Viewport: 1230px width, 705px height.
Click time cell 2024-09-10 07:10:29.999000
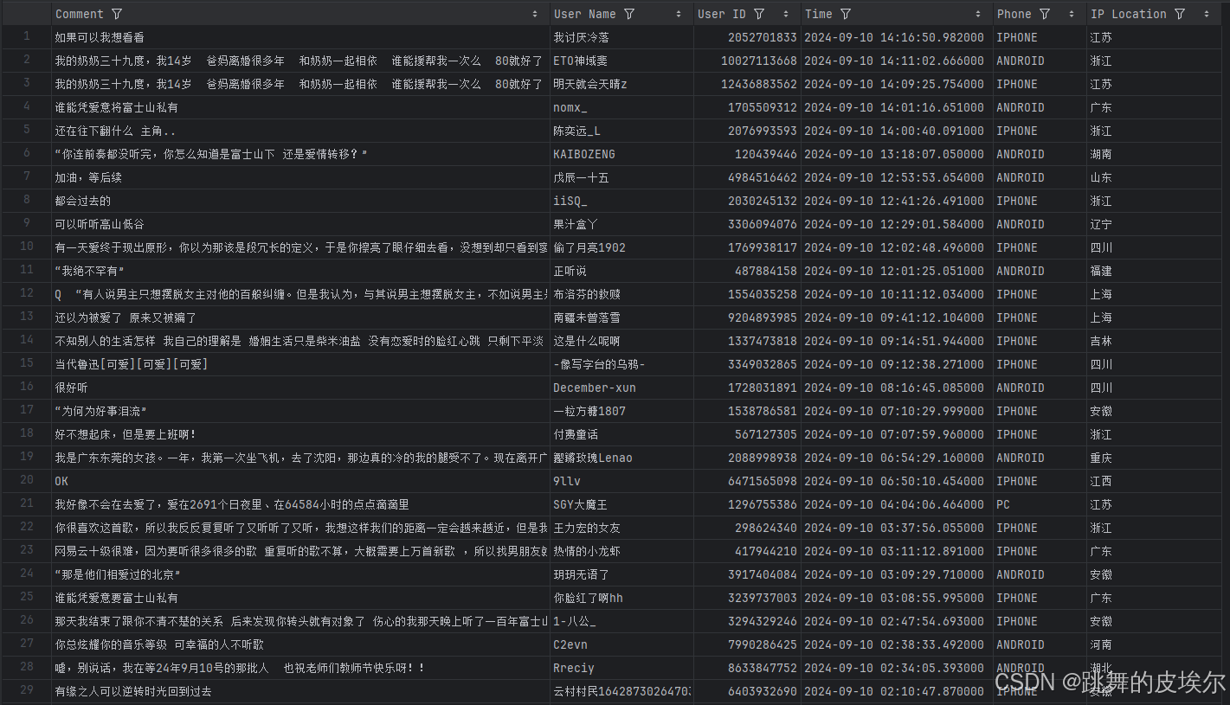pyautogui.click(x=897, y=411)
